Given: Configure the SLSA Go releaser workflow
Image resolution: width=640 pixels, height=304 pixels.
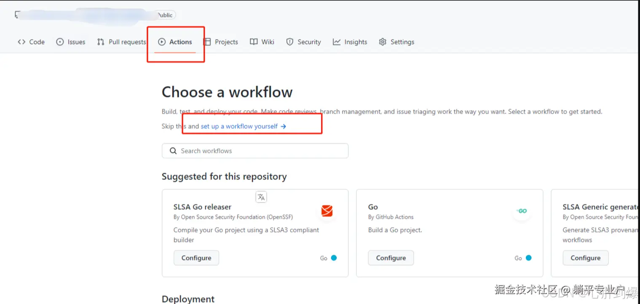Looking at the screenshot, I should click(x=196, y=258).
